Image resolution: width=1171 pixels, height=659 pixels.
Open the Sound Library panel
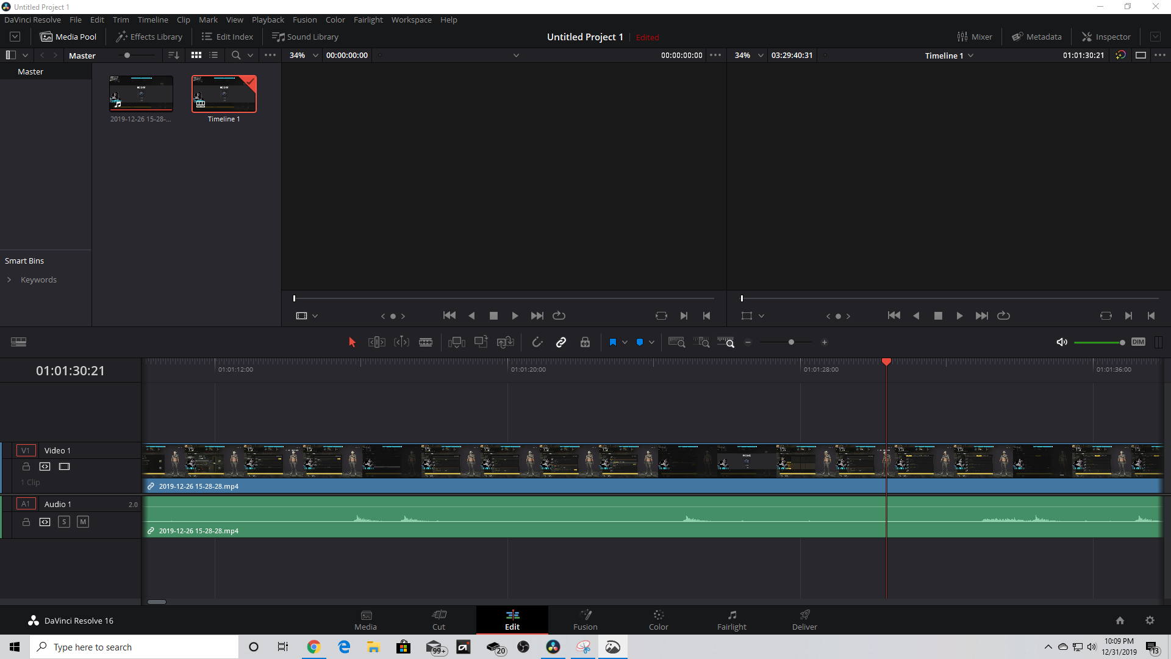[305, 37]
